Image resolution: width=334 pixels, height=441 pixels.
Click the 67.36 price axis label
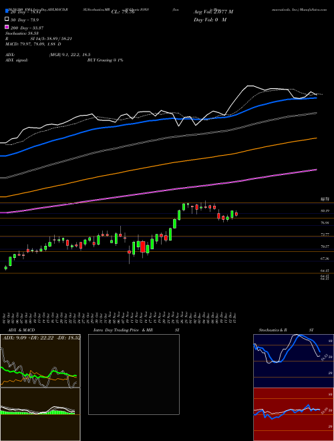tap(325, 258)
